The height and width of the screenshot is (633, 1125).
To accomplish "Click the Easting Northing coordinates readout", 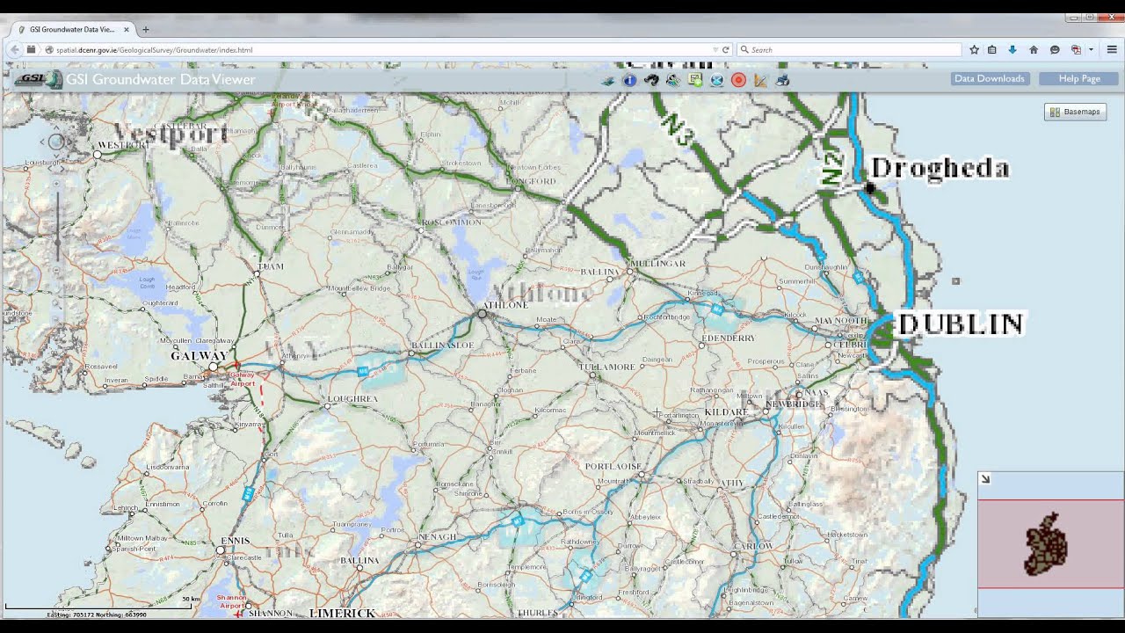I will pos(97,615).
